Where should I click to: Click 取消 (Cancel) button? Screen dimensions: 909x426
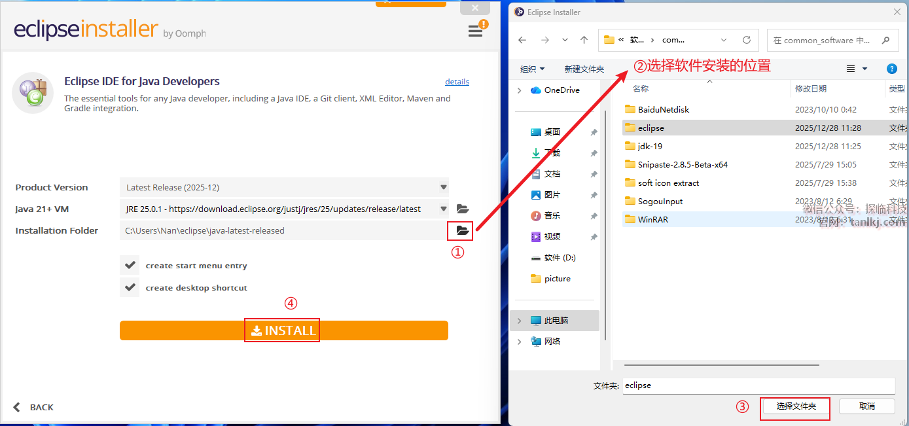click(866, 406)
